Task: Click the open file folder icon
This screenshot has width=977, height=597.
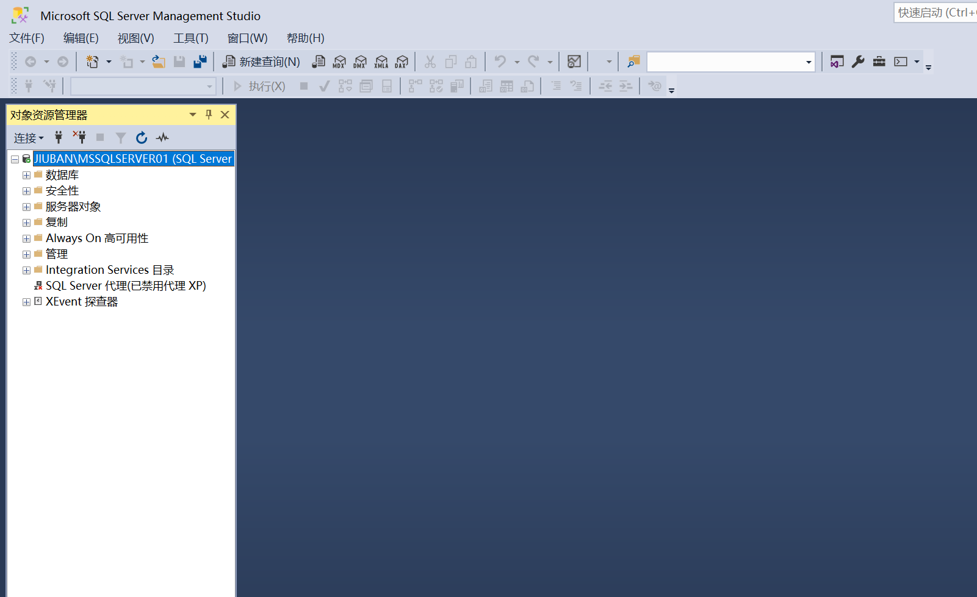Action: 159,62
